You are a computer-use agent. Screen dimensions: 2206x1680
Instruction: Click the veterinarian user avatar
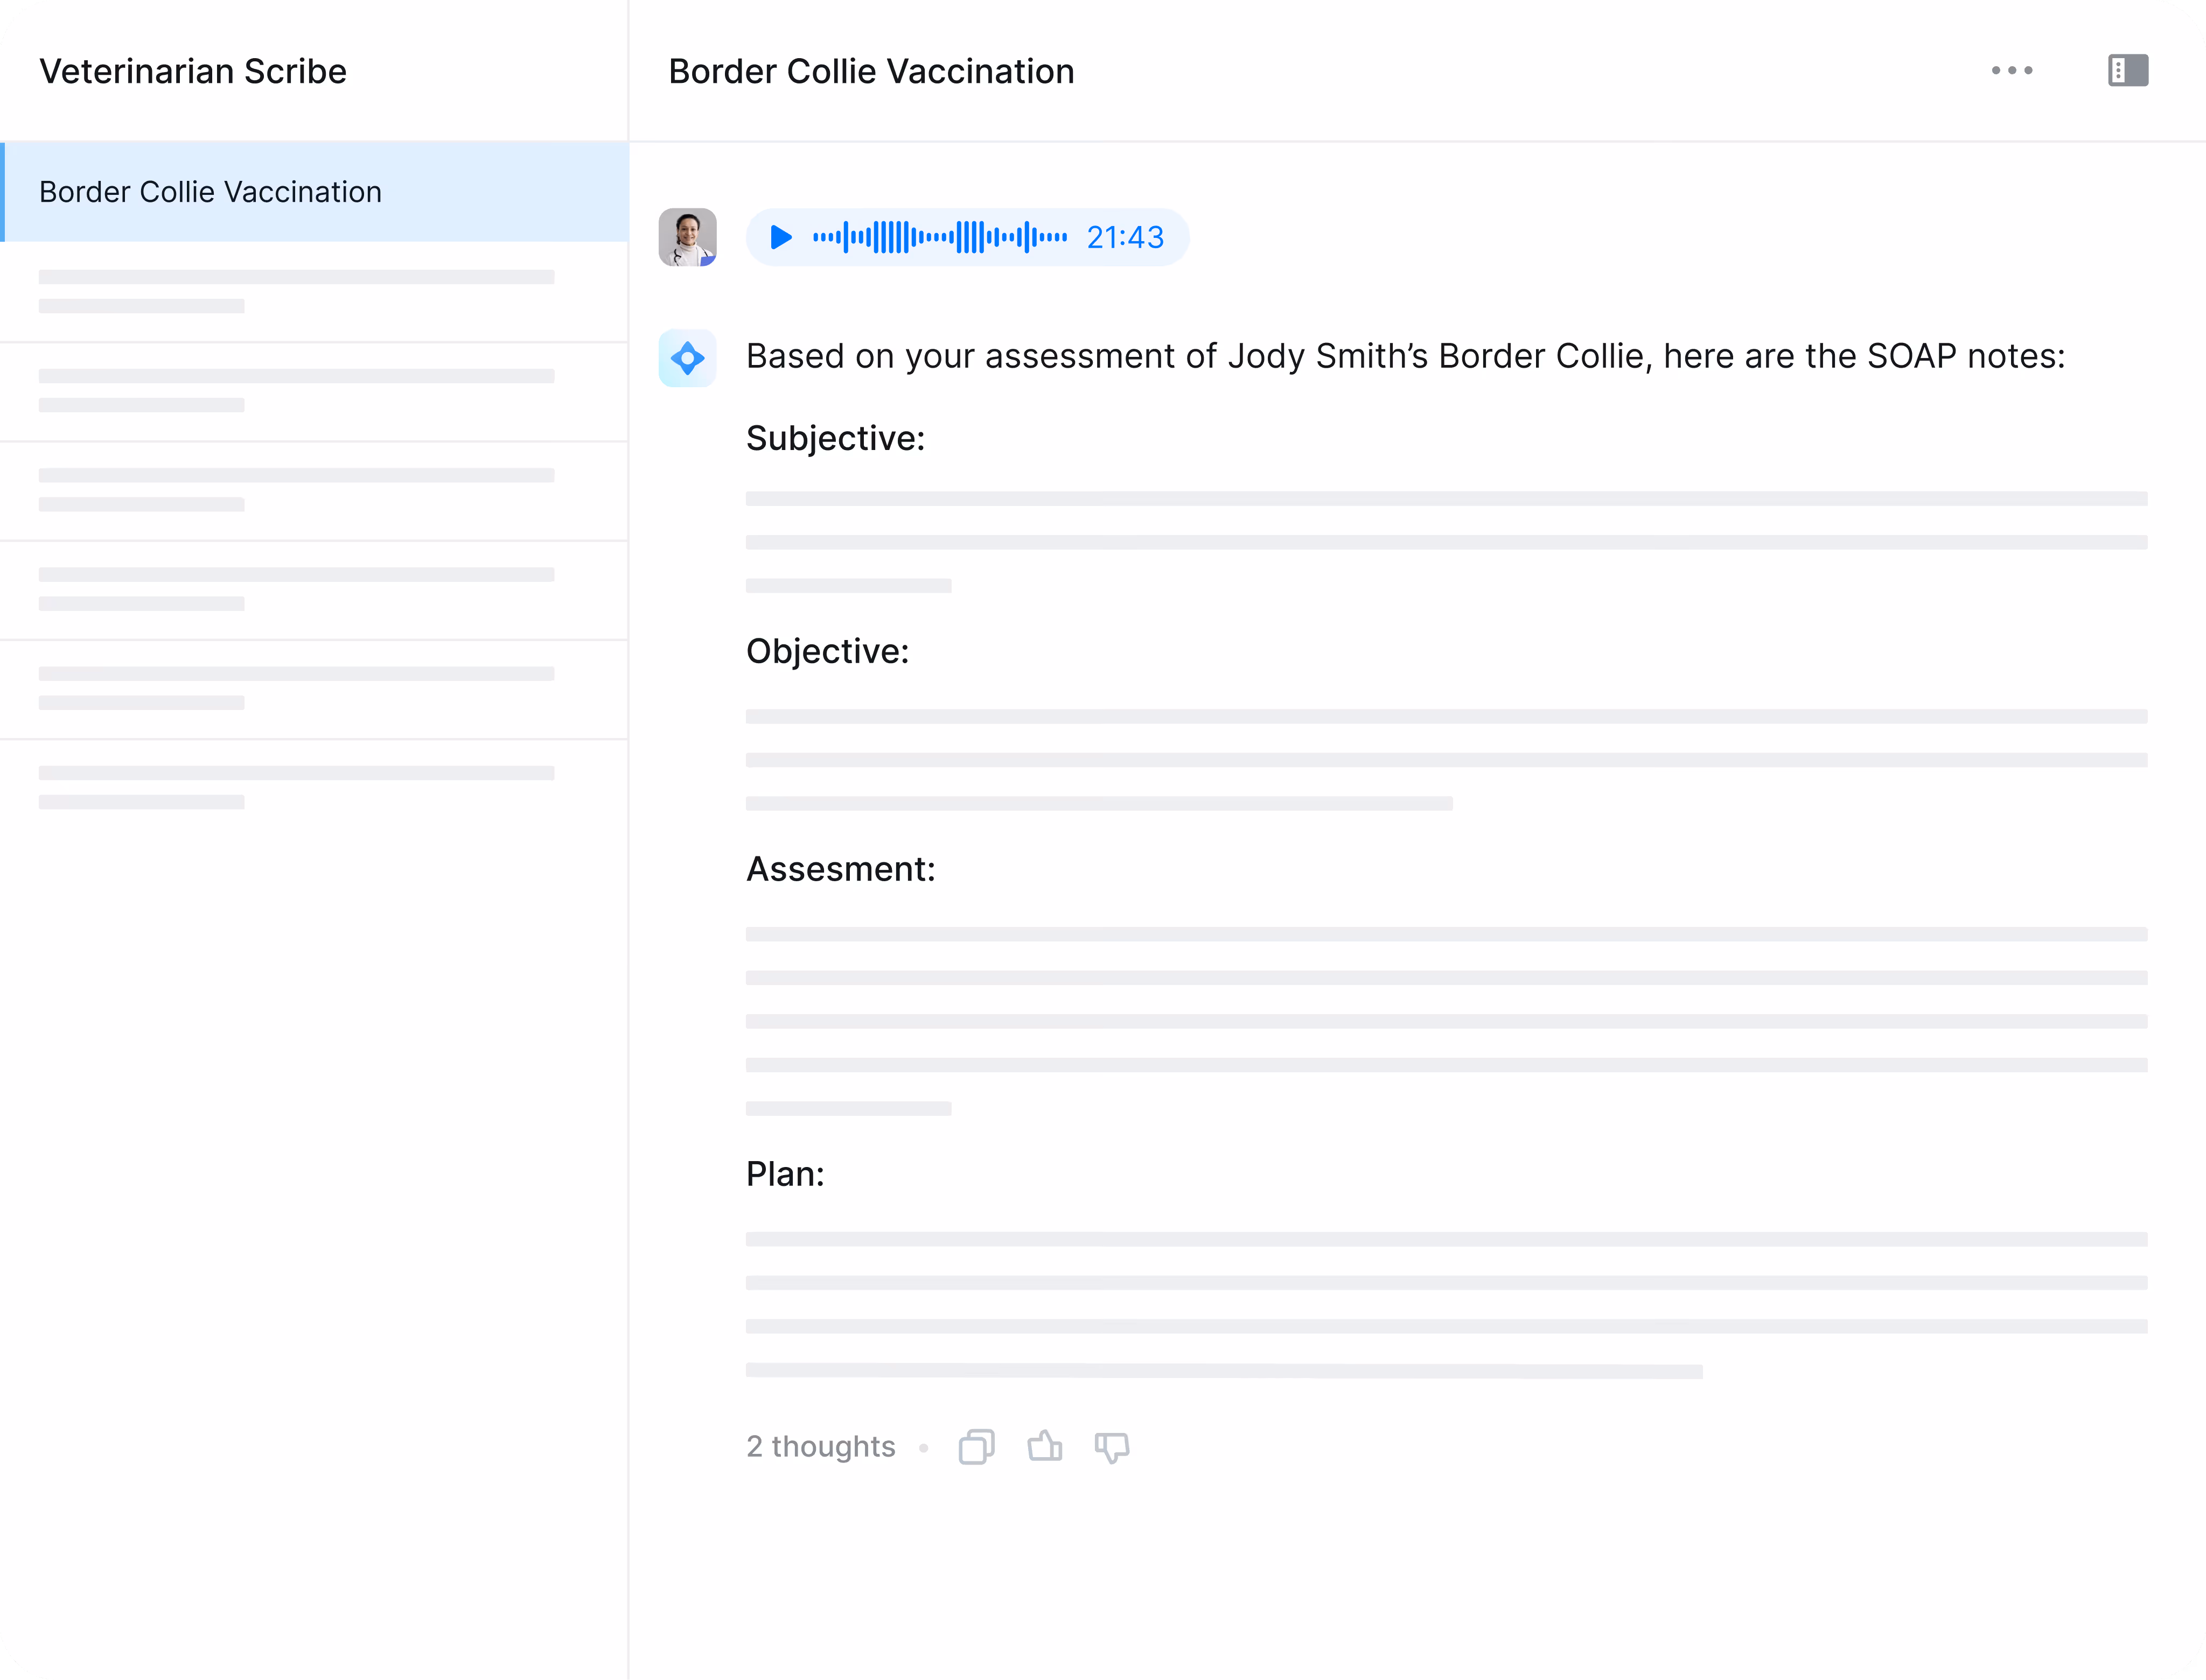(x=687, y=238)
